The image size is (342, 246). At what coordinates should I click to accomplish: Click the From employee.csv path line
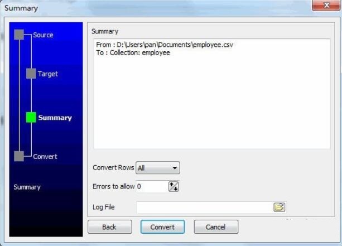pyautogui.click(x=165, y=45)
